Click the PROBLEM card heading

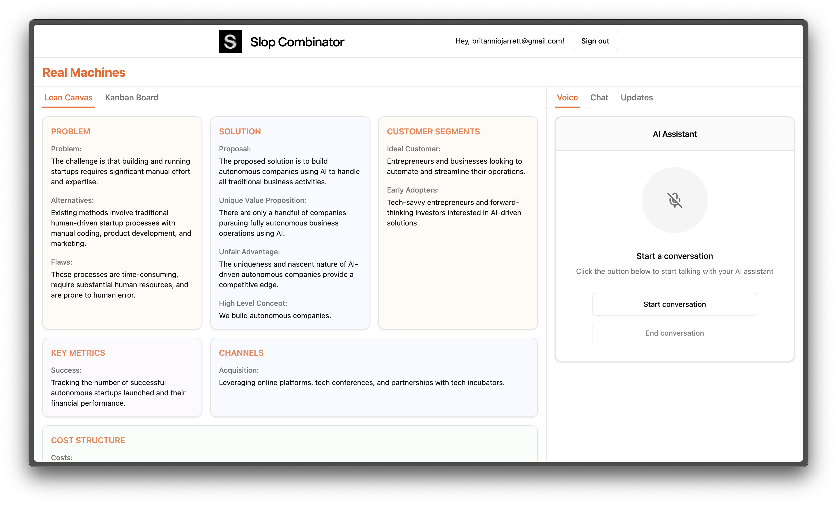click(x=70, y=131)
